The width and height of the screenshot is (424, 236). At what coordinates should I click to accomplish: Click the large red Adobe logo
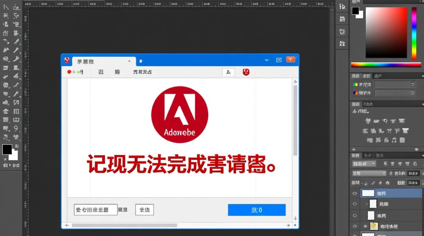pyautogui.click(x=180, y=115)
